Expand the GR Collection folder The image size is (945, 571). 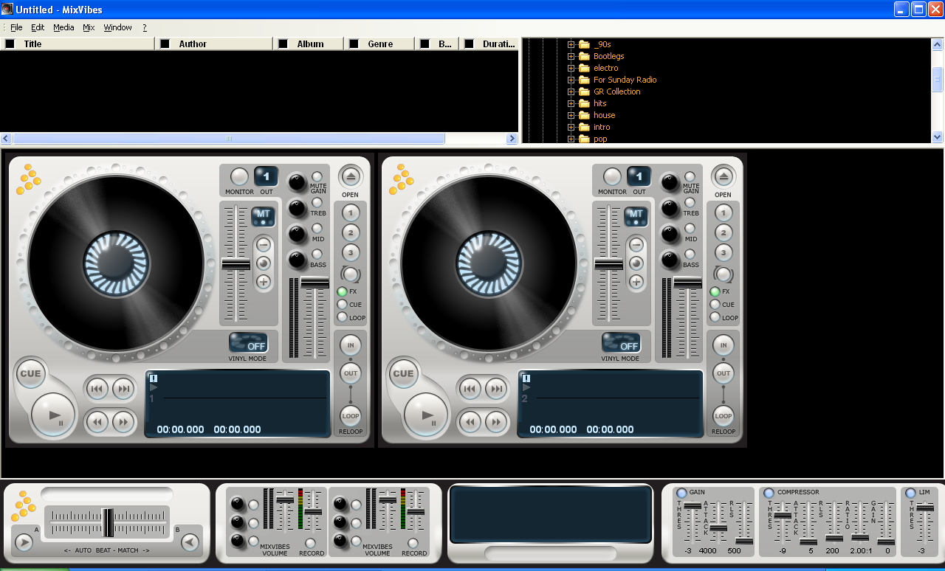click(571, 91)
